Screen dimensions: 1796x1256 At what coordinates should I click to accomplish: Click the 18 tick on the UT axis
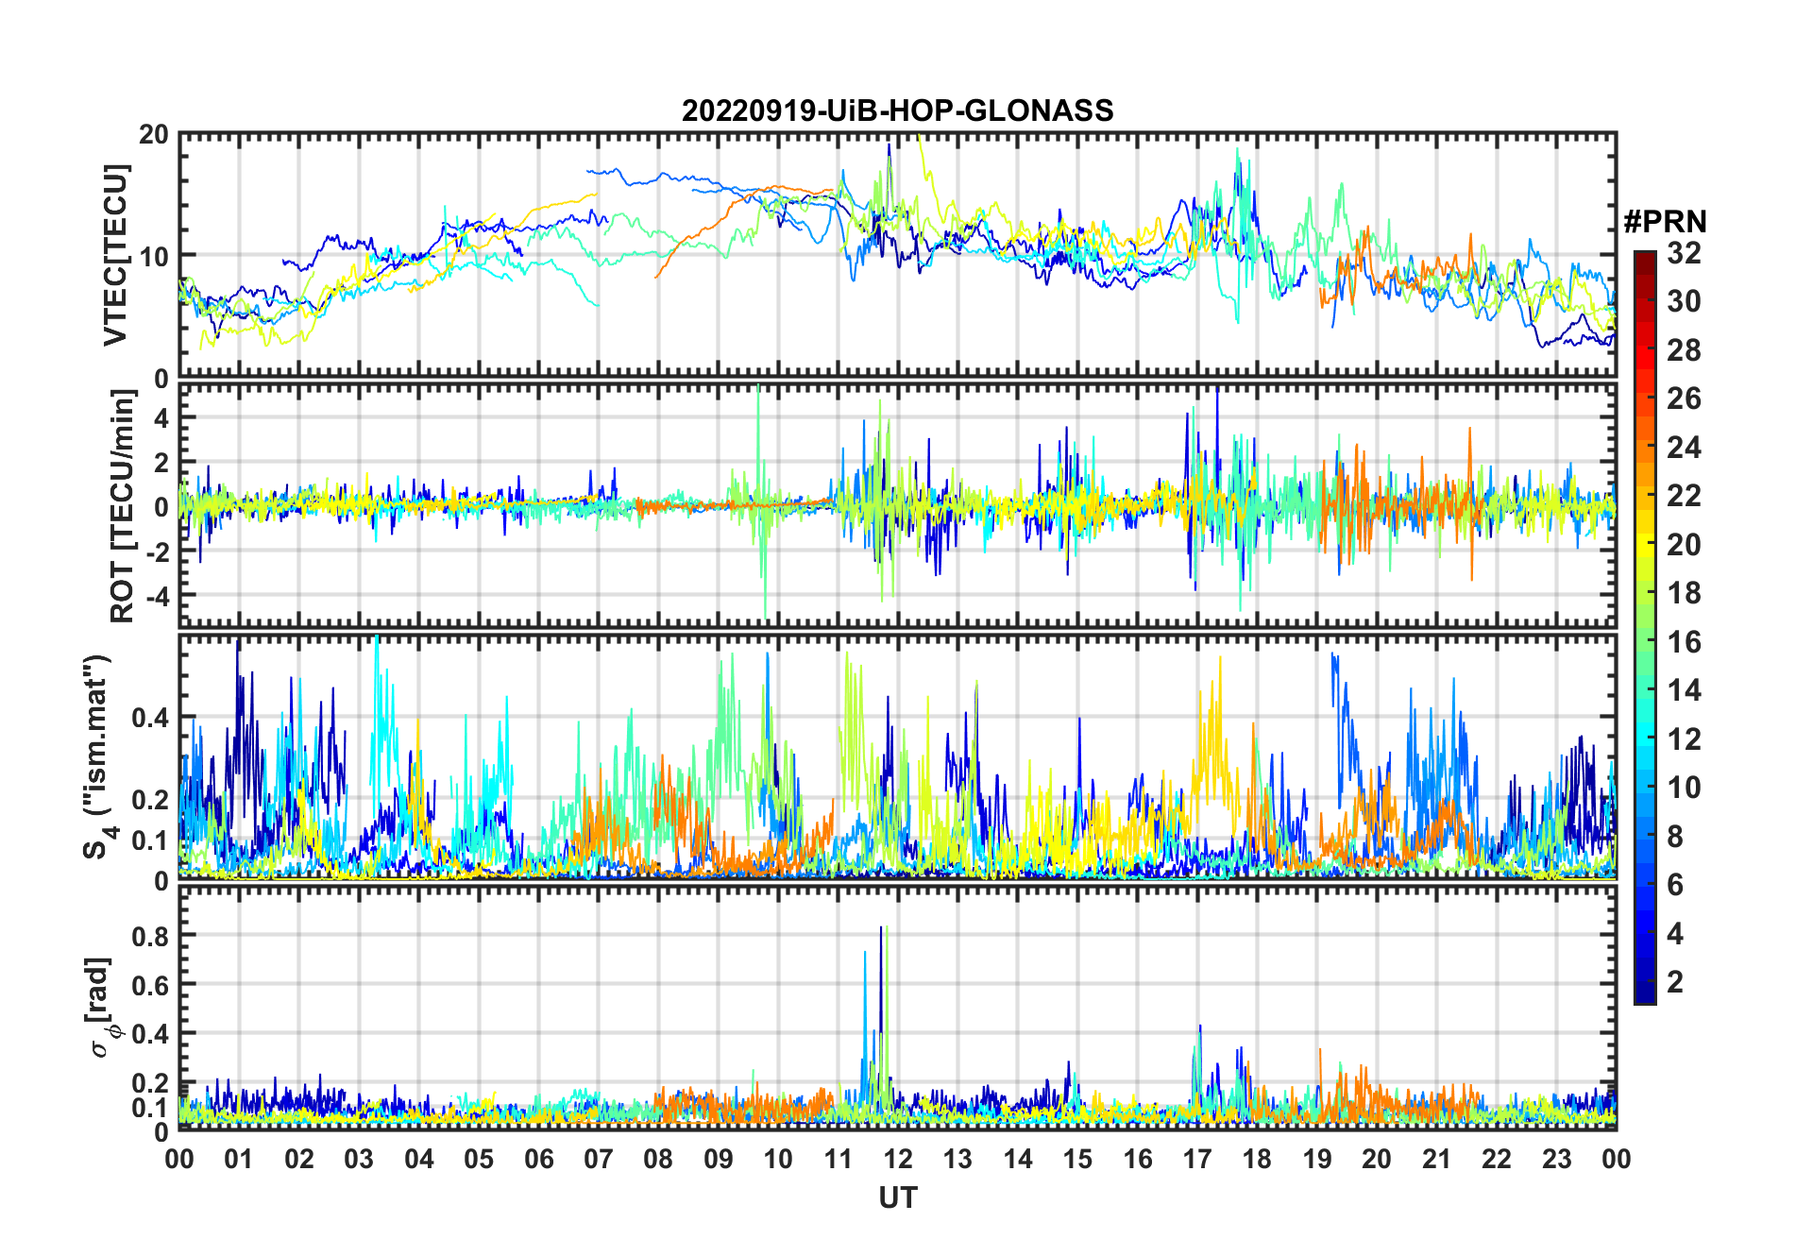(1257, 1159)
